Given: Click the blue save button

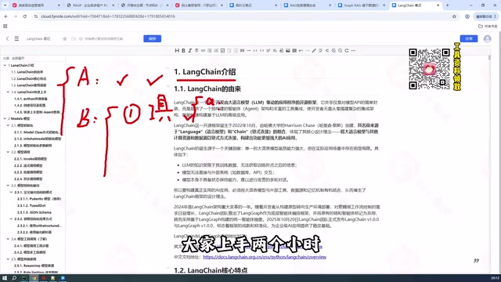Looking at the screenshot, I should coord(152,38).
